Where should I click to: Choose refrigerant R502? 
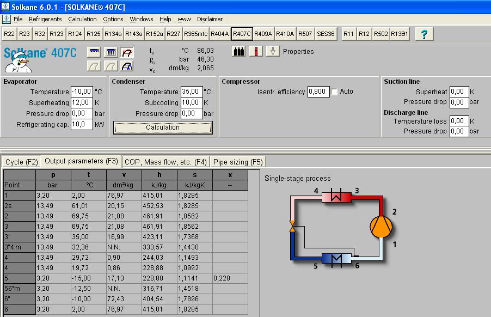(381, 34)
